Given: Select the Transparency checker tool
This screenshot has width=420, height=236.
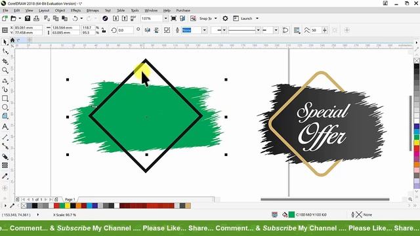Looking at the screenshot, I should [5, 165].
